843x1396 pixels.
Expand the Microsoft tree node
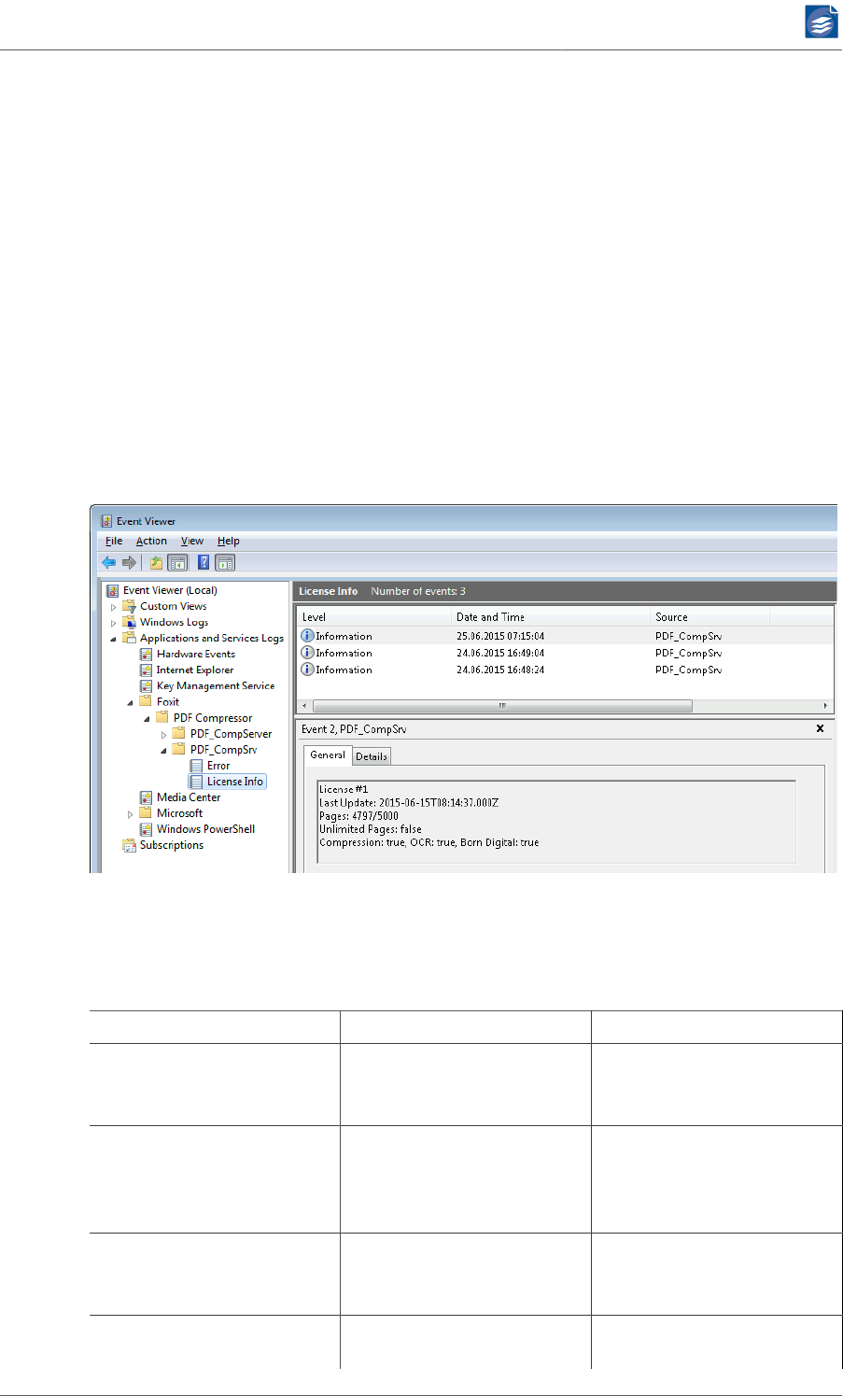click(x=131, y=814)
